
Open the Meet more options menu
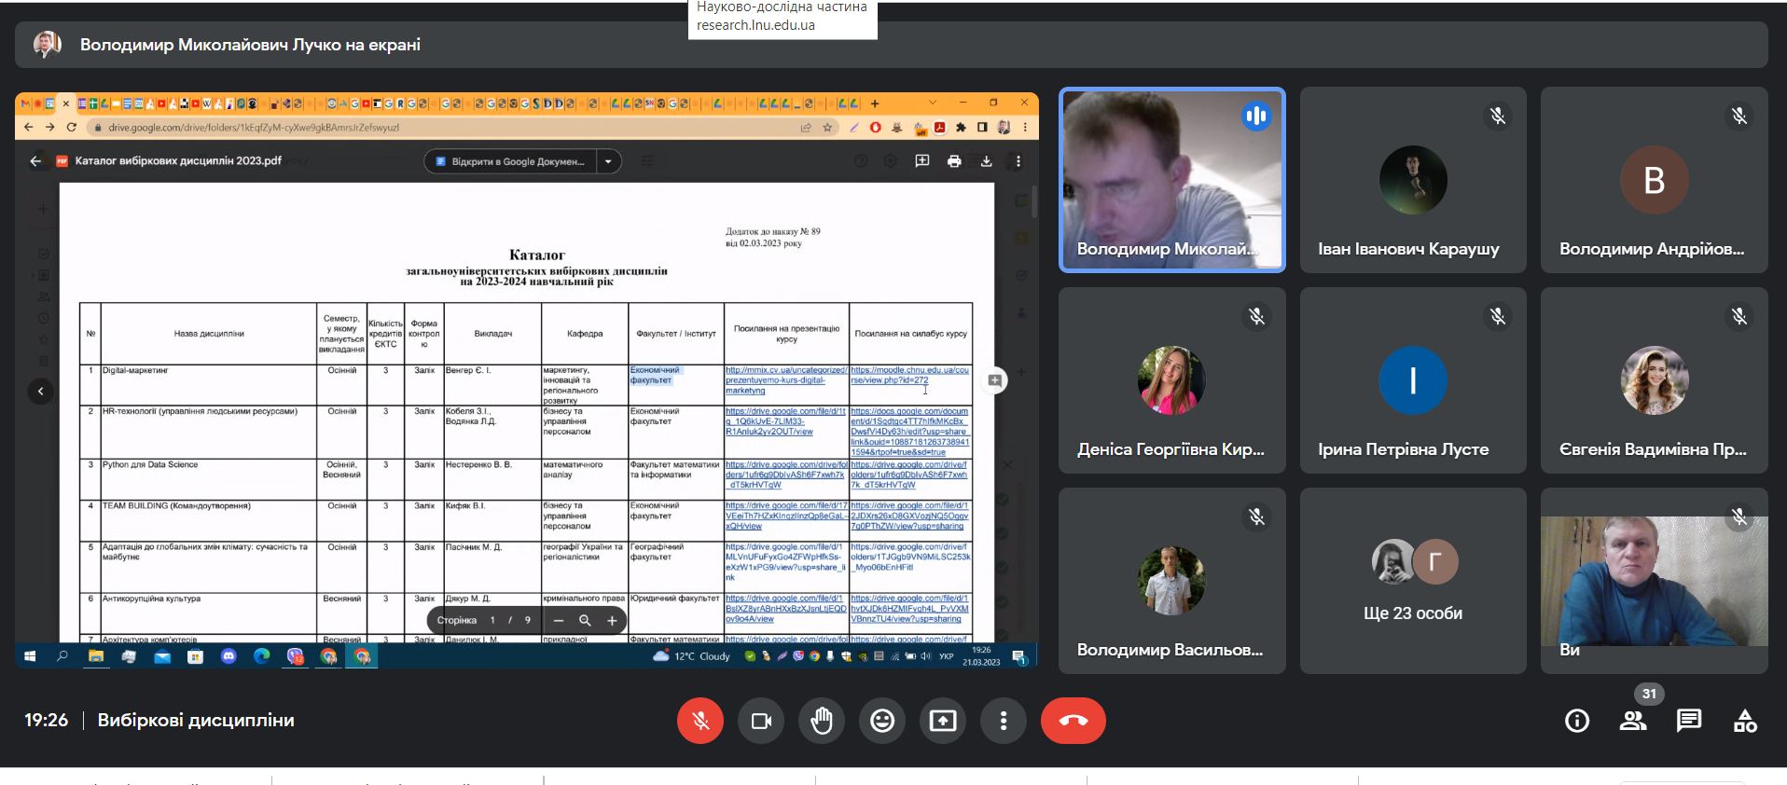click(x=1004, y=721)
